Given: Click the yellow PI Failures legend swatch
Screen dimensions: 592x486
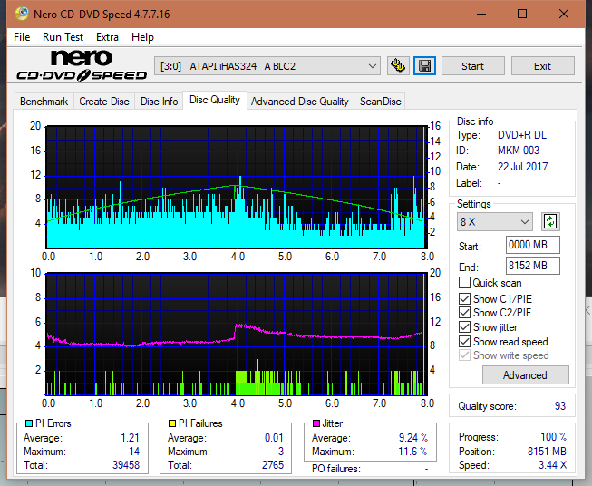Looking at the screenshot, I should coord(172,423).
